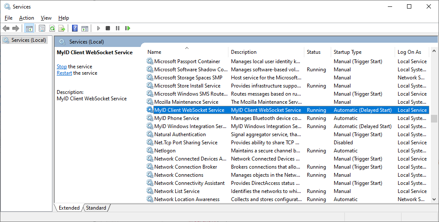The image size is (439, 222).
Task: Click the Stop the service link
Action: (62, 67)
